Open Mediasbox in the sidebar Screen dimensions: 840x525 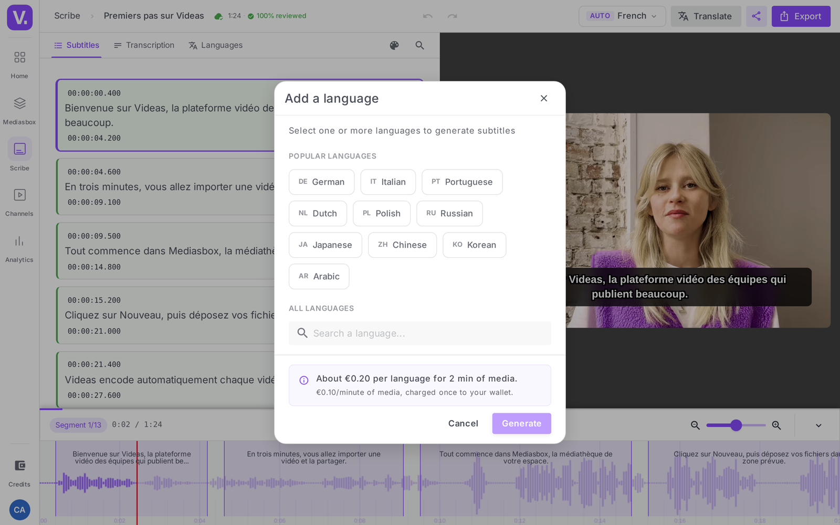coord(19,110)
